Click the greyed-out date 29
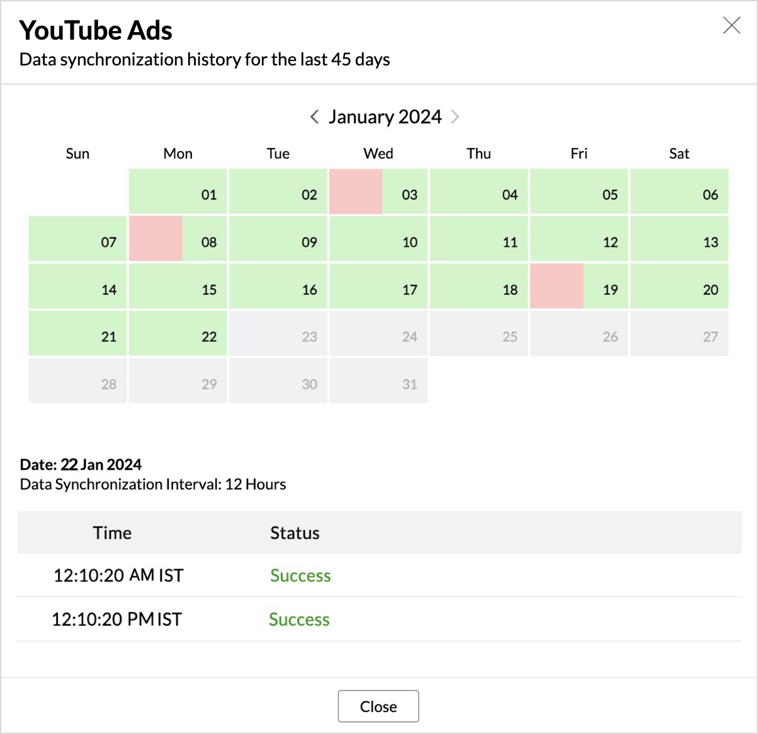 coord(178,381)
